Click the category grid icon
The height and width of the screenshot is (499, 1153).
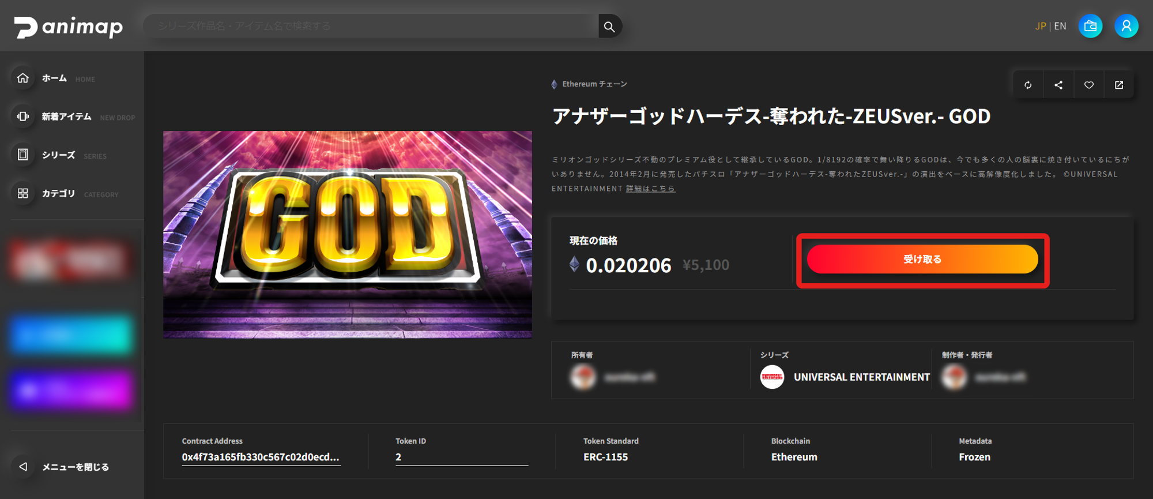22,193
